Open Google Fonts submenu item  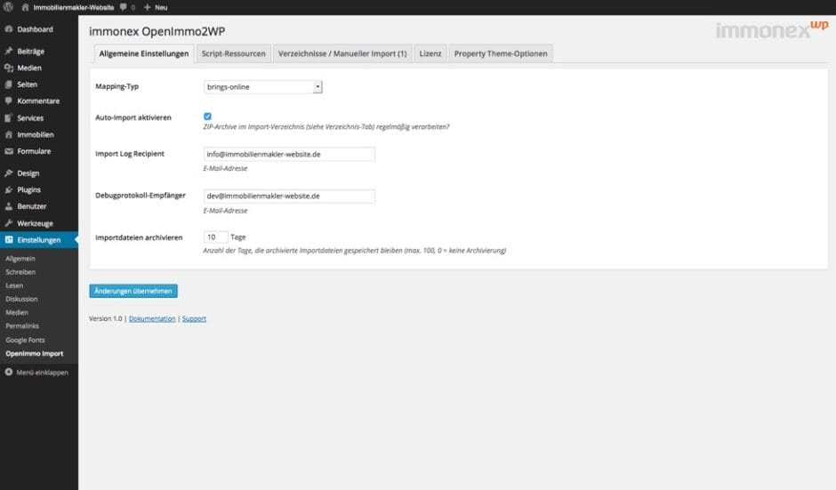[25, 340]
